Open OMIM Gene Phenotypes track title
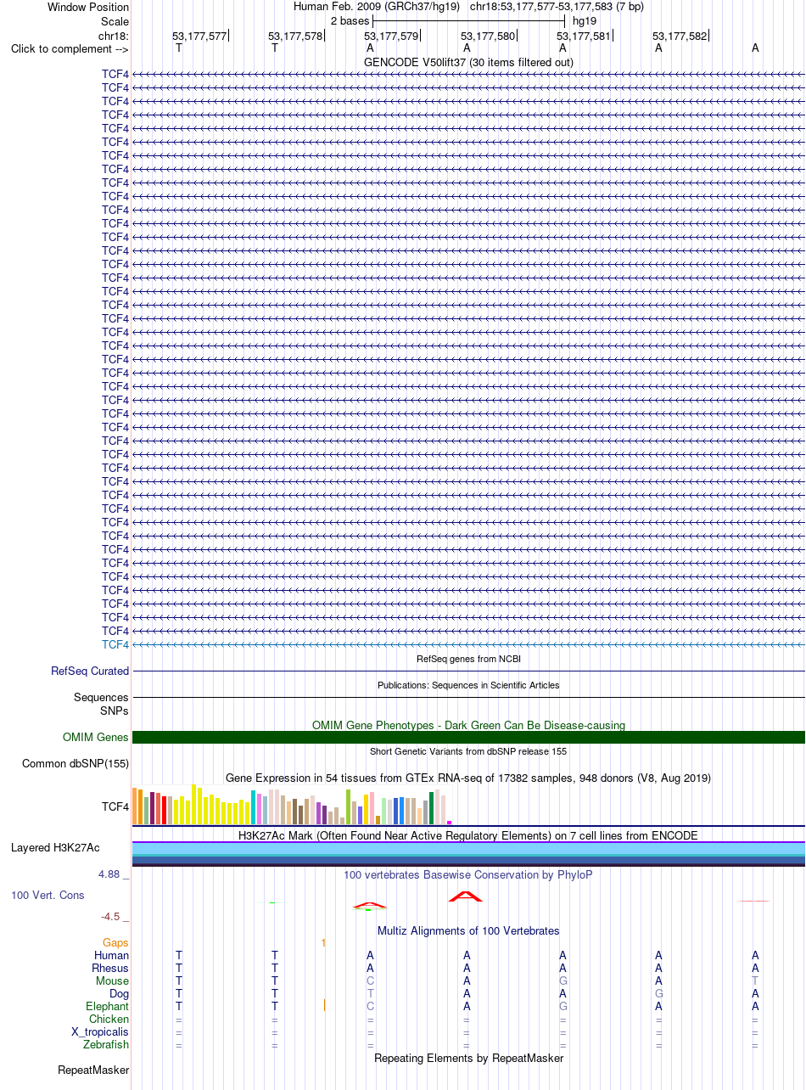Screen dimensions: 806x1090 pos(468,725)
